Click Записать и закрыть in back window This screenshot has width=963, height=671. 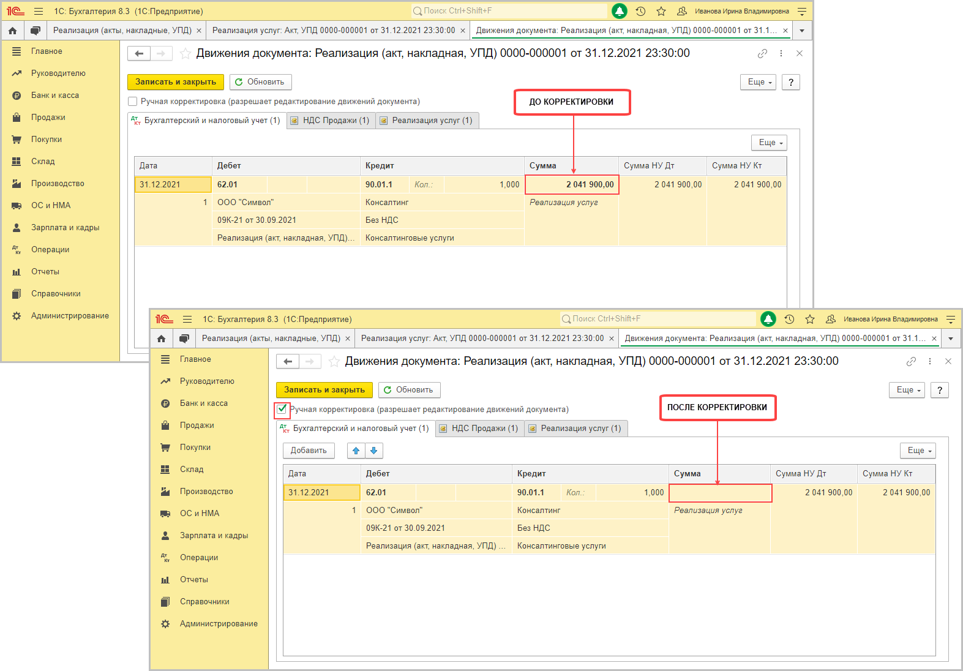tap(176, 82)
